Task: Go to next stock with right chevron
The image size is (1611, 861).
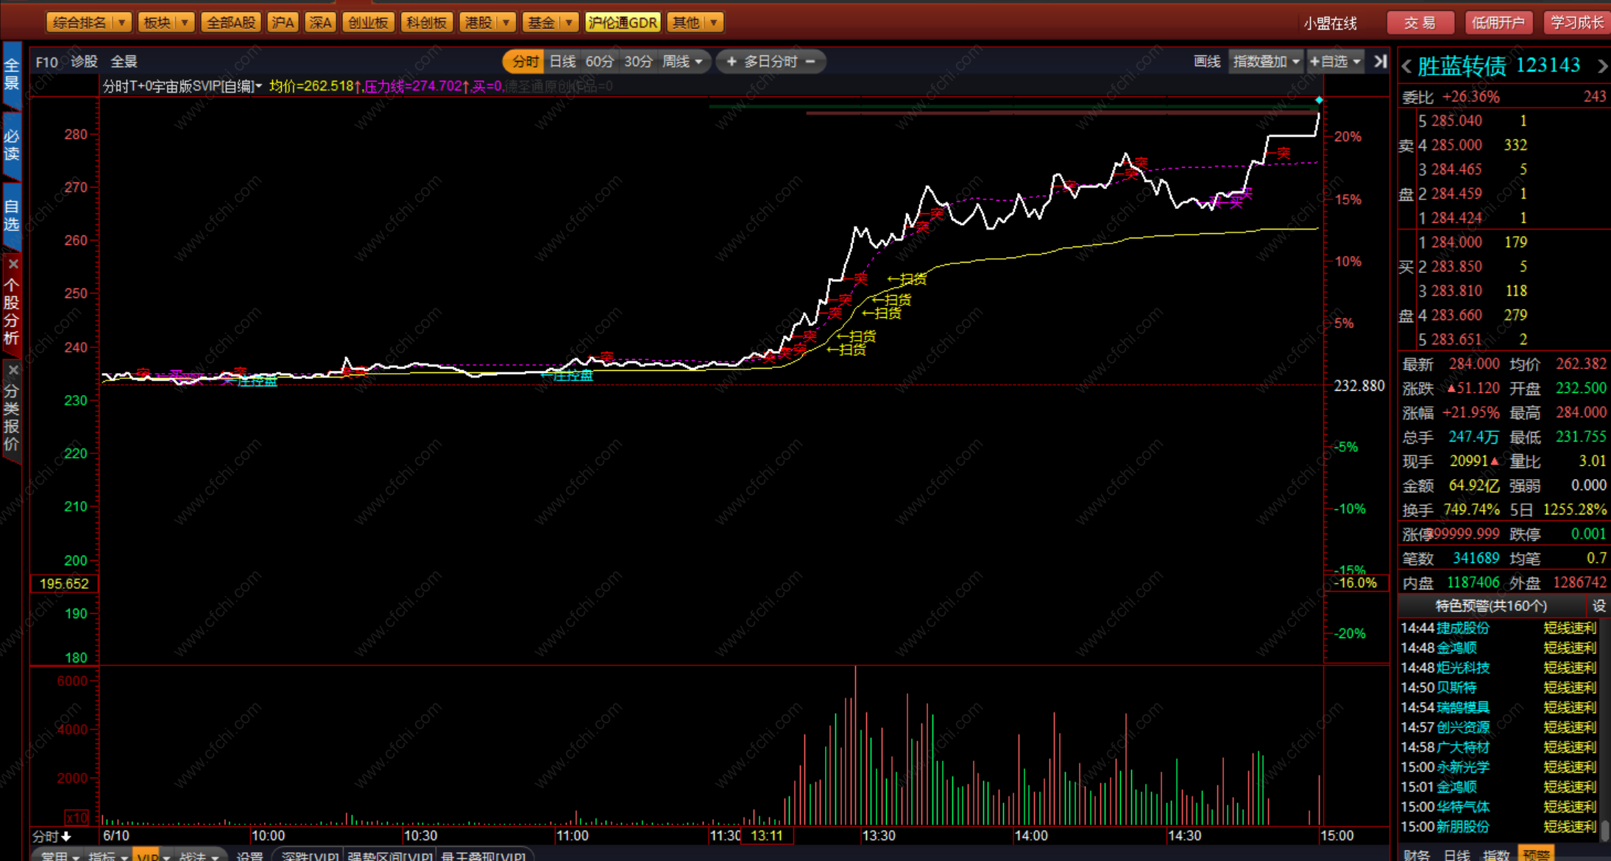Action: pyautogui.click(x=1602, y=67)
